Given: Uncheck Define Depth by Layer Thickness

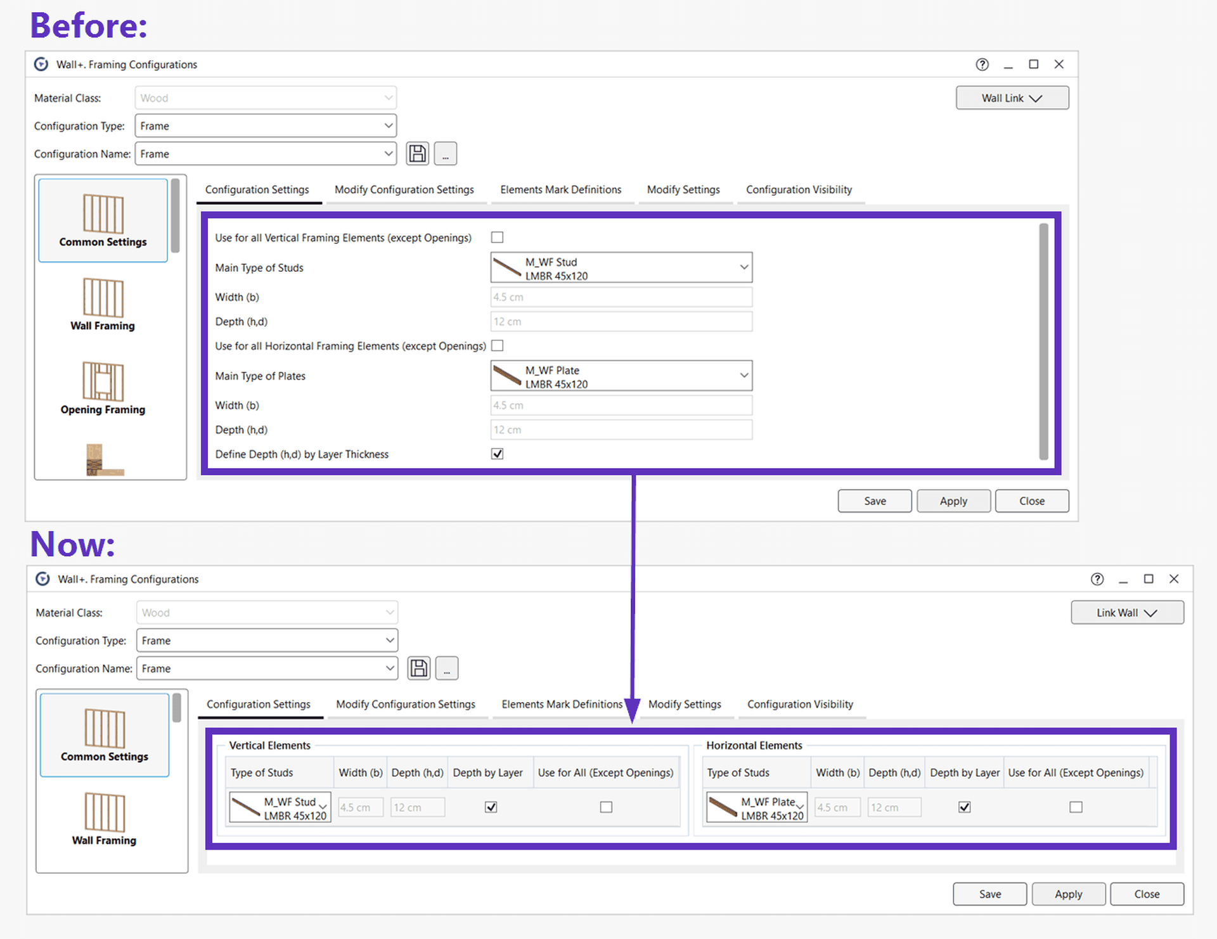Looking at the screenshot, I should (498, 454).
